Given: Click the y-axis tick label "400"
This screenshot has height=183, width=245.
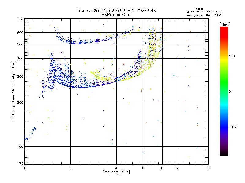Looking at the screenshot, I should [20, 59].
